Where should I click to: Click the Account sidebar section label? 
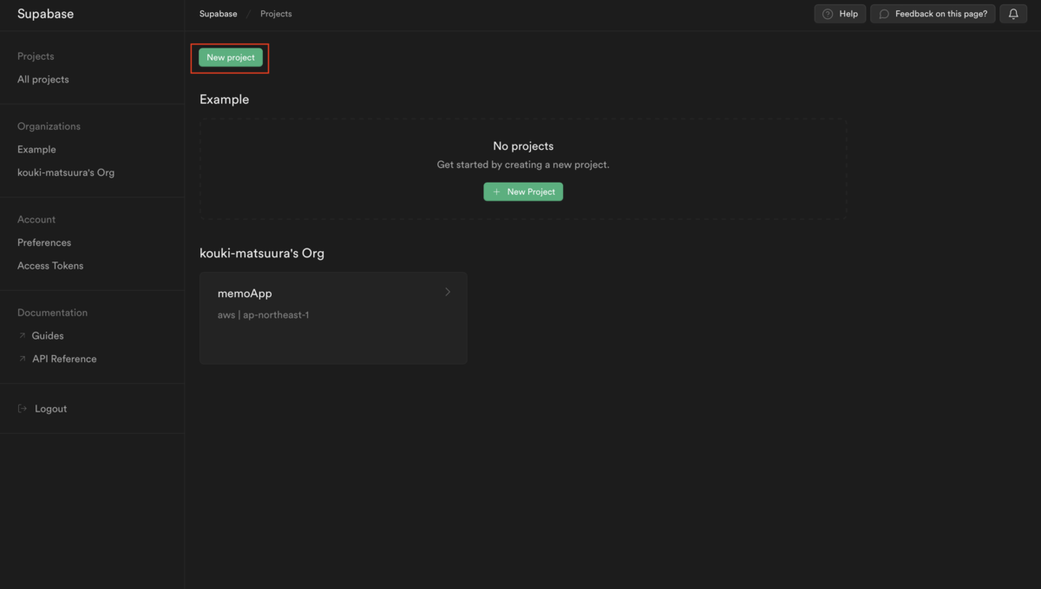click(x=36, y=220)
